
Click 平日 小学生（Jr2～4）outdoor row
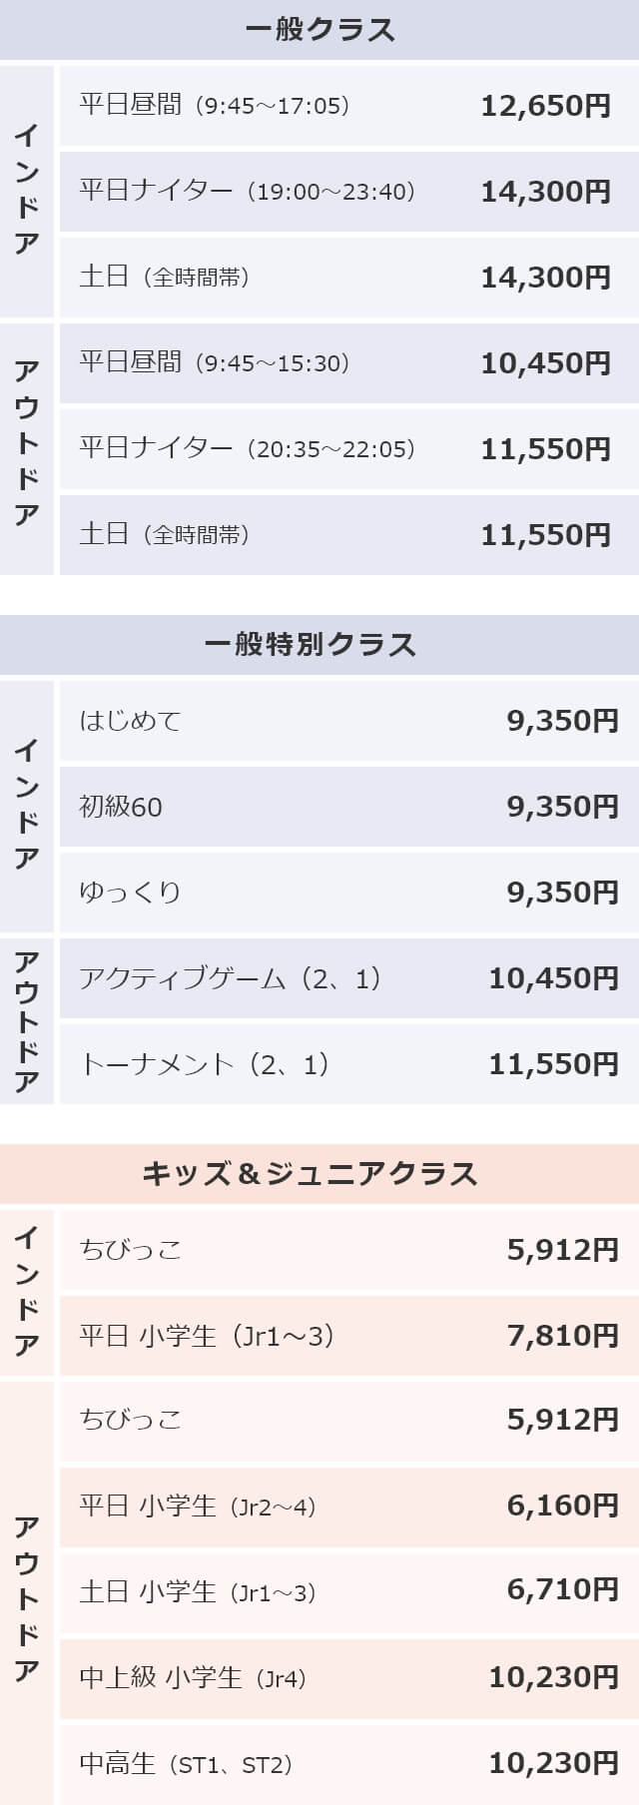pos(349,1506)
